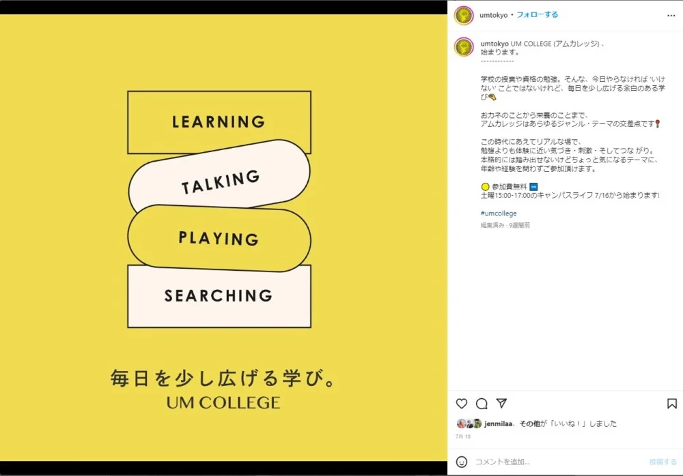The image size is (683, 476).
Task: Open the umtokyo username in the caption
Action: 494,44
